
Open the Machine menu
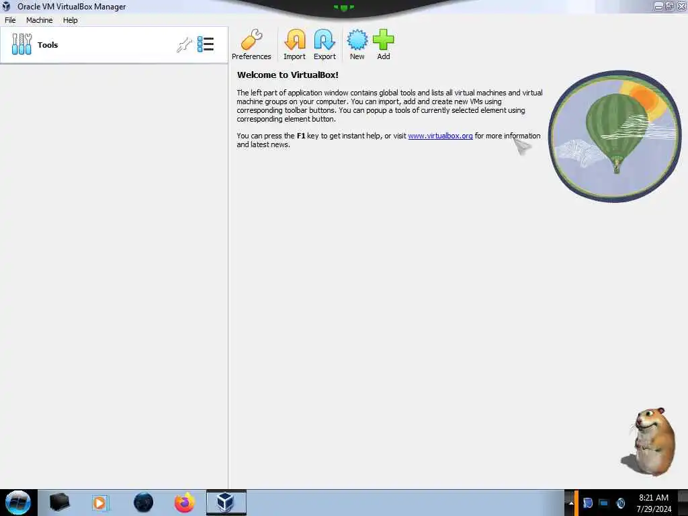click(40, 20)
